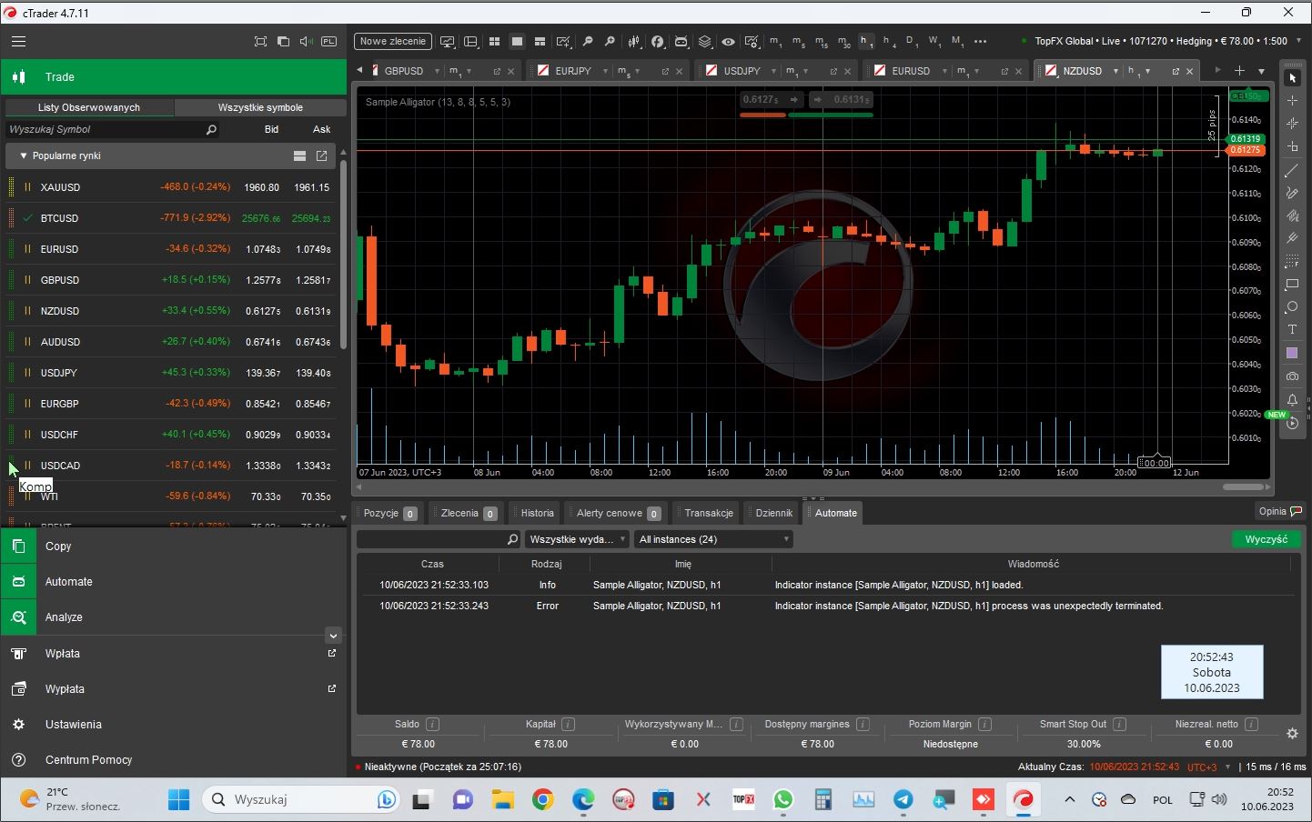The image size is (1312, 822).
Task: Open Centrum Pomocy
Action: point(173,760)
